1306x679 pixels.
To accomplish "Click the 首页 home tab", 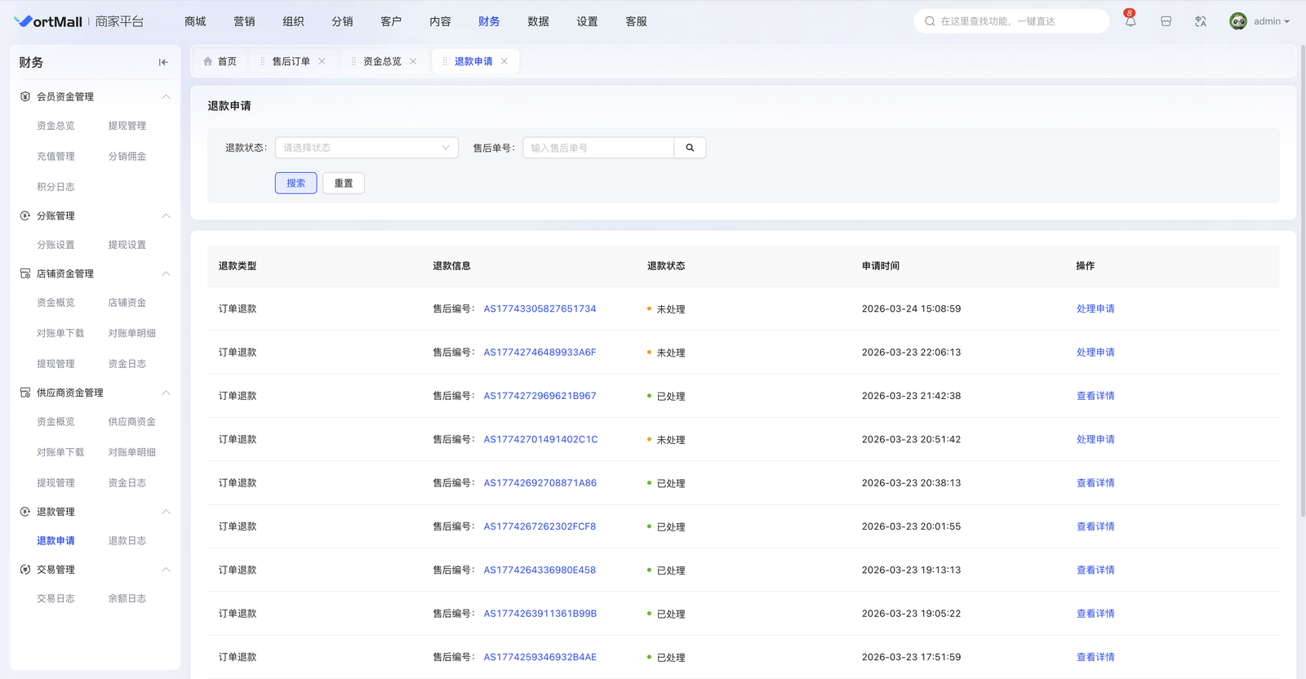I will coord(220,61).
